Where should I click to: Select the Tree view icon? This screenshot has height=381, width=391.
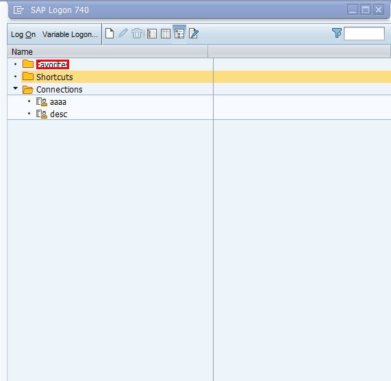tap(179, 34)
